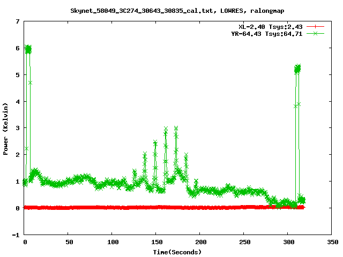Click the legend entry YR-64.43 Tsys:64.71
The height and width of the screenshot is (257, 343).
(267, 34)
